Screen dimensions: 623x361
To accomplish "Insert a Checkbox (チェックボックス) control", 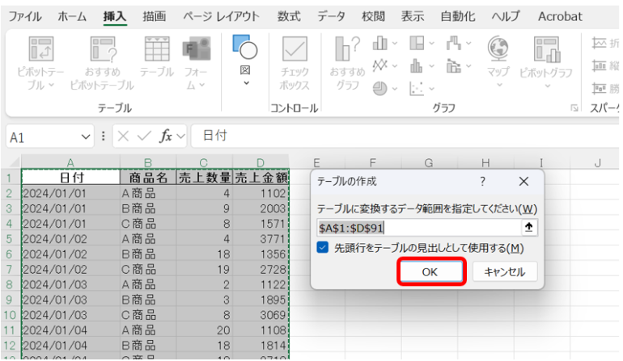I will pos(295,49).
